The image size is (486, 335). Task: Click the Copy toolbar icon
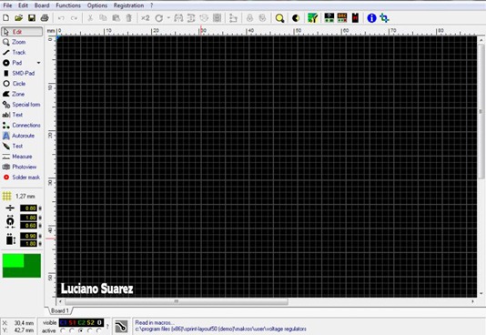(x=103, y=18)
